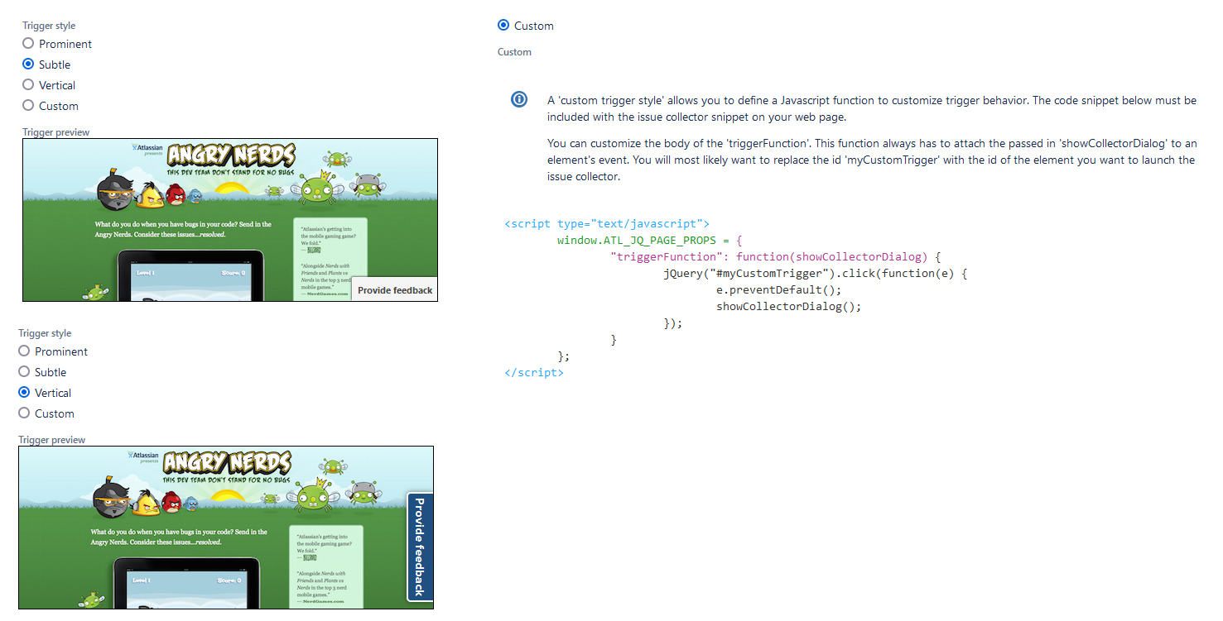Click the blue info icon beside the custom trigger note
Viewport: 1223px width, 621px height.
(x=519, y=99)
